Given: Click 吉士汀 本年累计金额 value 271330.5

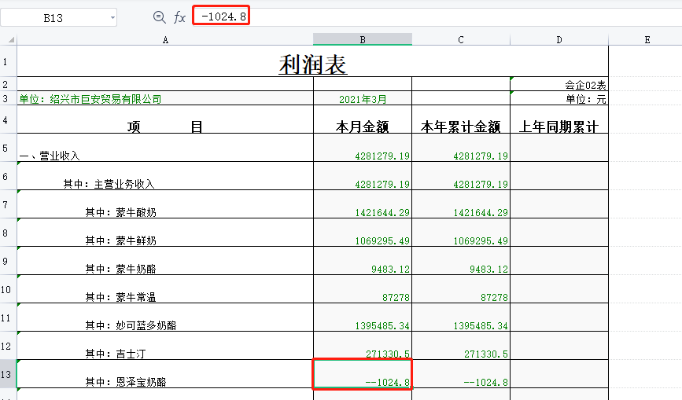Looking at the screenshot, I should pos(461,345).
